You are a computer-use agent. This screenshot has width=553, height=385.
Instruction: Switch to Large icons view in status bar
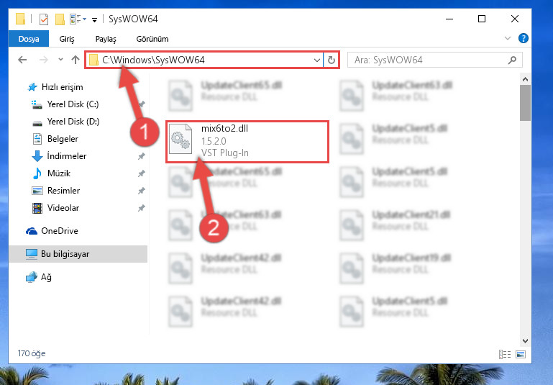(x=521, y=354)
